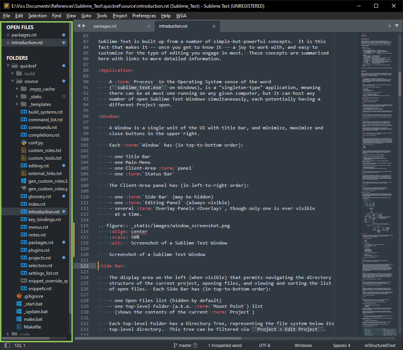Click the sidebar panel switcher icon in status bar
Screen dimensions: 403x350
[7, 345]
